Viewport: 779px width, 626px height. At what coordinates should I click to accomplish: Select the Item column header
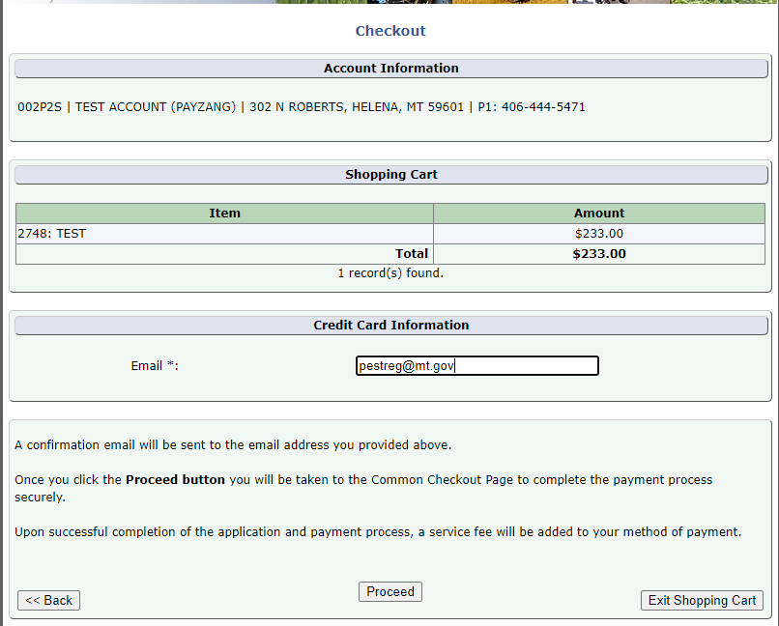pyautogui.click(x=224, y=213)
